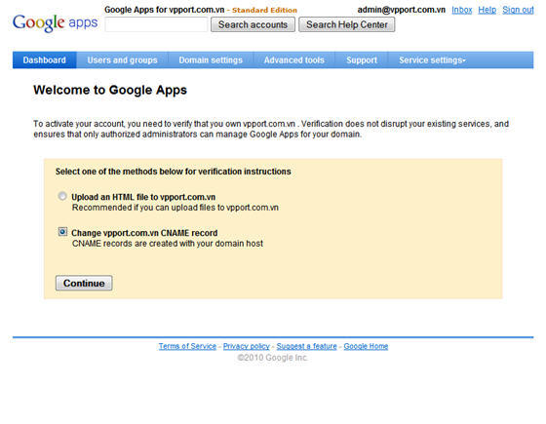Open the Users and groups tab
546x424 pixels.
[x=122, y=60]
